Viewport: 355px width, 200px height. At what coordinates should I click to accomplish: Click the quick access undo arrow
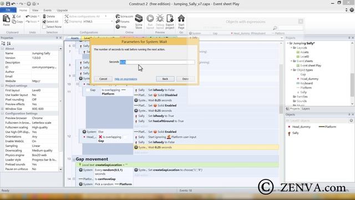(13, 4)
